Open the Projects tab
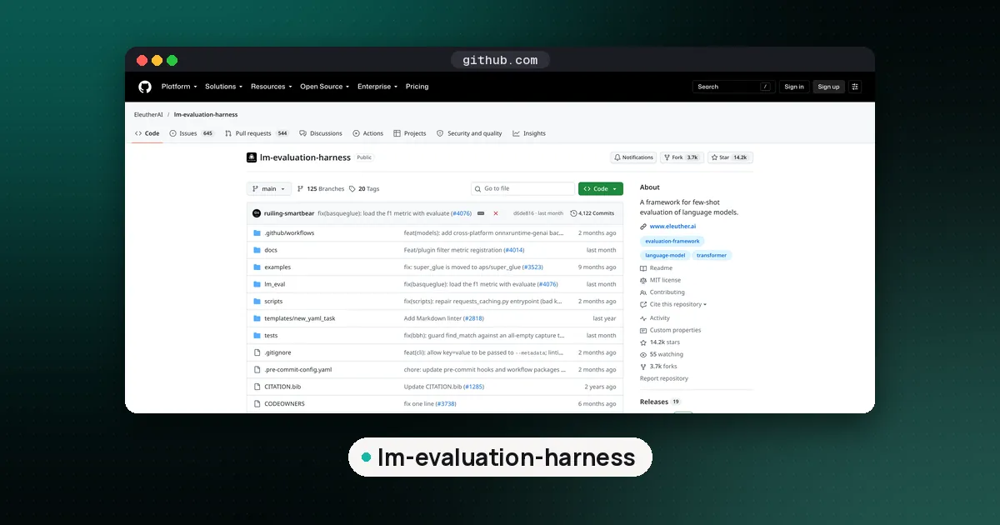The height and width of the screenshot is (525, 1000). [x=410, y=133]
